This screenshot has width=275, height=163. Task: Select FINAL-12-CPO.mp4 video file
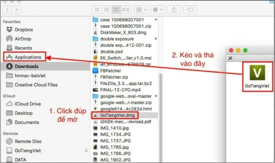pyautogui.click(x=120, y=90)
